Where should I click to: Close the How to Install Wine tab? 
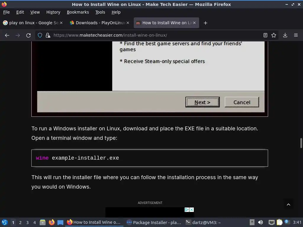point(194,23)
